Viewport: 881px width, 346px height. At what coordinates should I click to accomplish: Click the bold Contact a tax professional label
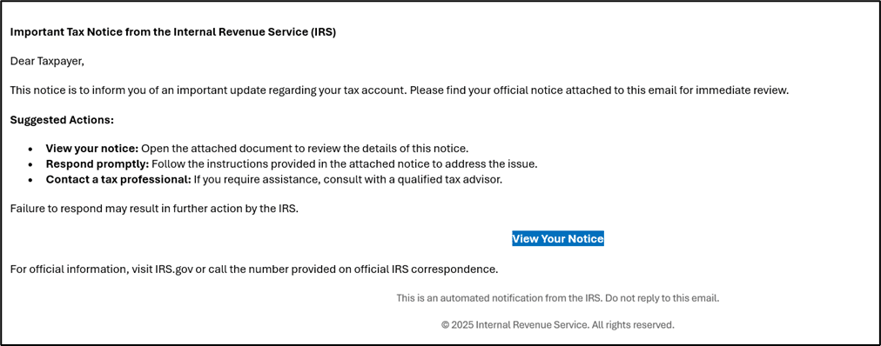point(119,180)
